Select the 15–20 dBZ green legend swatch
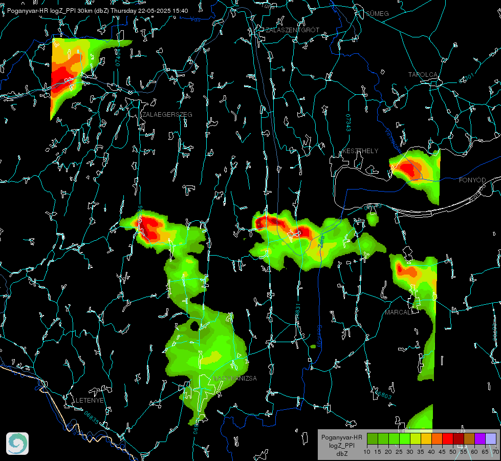The width and height of the screenshot is (501, 461). (383, 438)
